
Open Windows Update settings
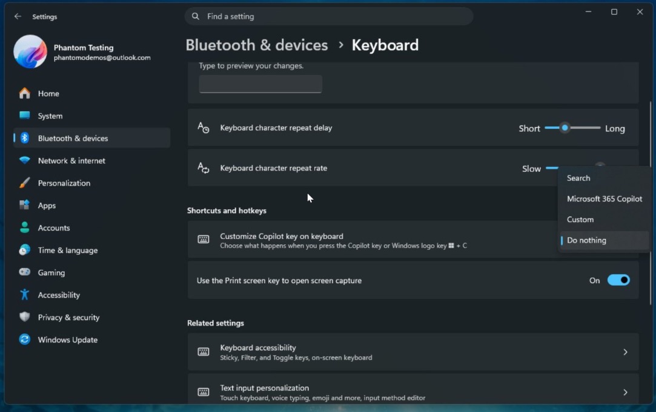91,340
